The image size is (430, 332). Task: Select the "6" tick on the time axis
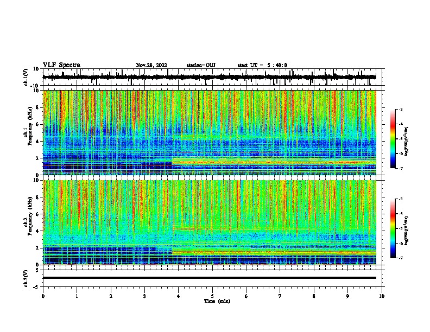click(x=246, y=296)
